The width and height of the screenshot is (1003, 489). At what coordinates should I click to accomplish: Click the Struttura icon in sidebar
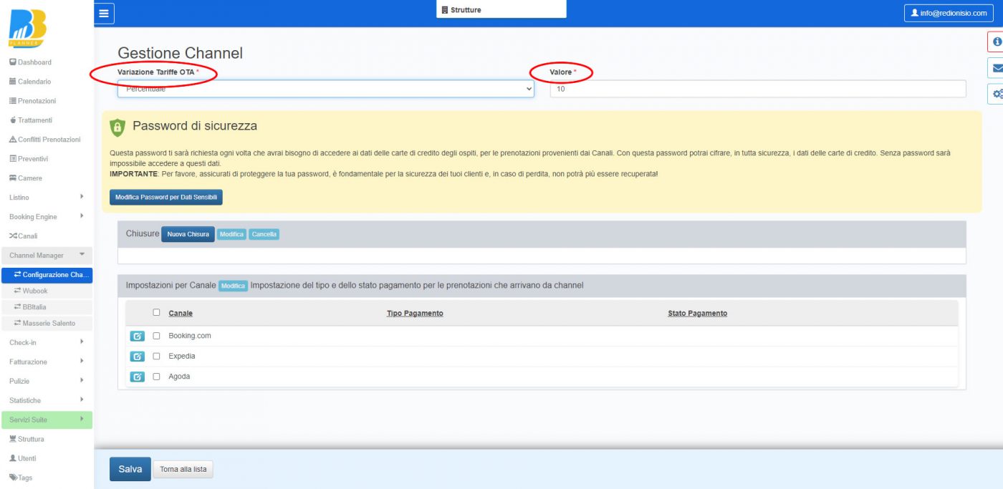point(13,439)
